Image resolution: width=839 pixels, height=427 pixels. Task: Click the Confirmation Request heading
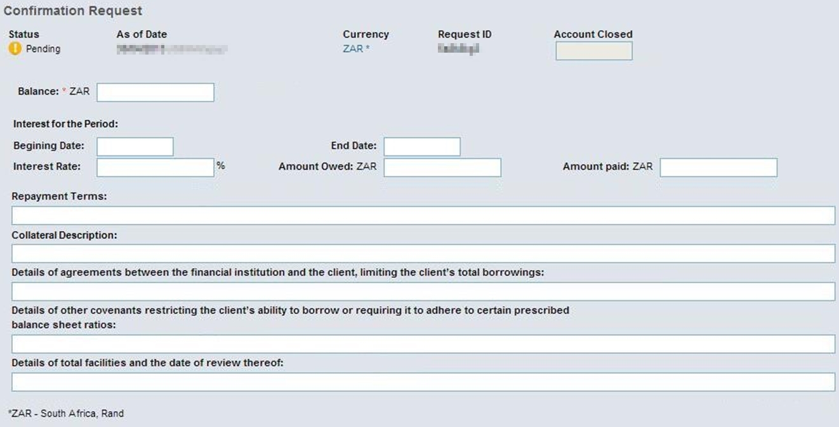point(73,11)
